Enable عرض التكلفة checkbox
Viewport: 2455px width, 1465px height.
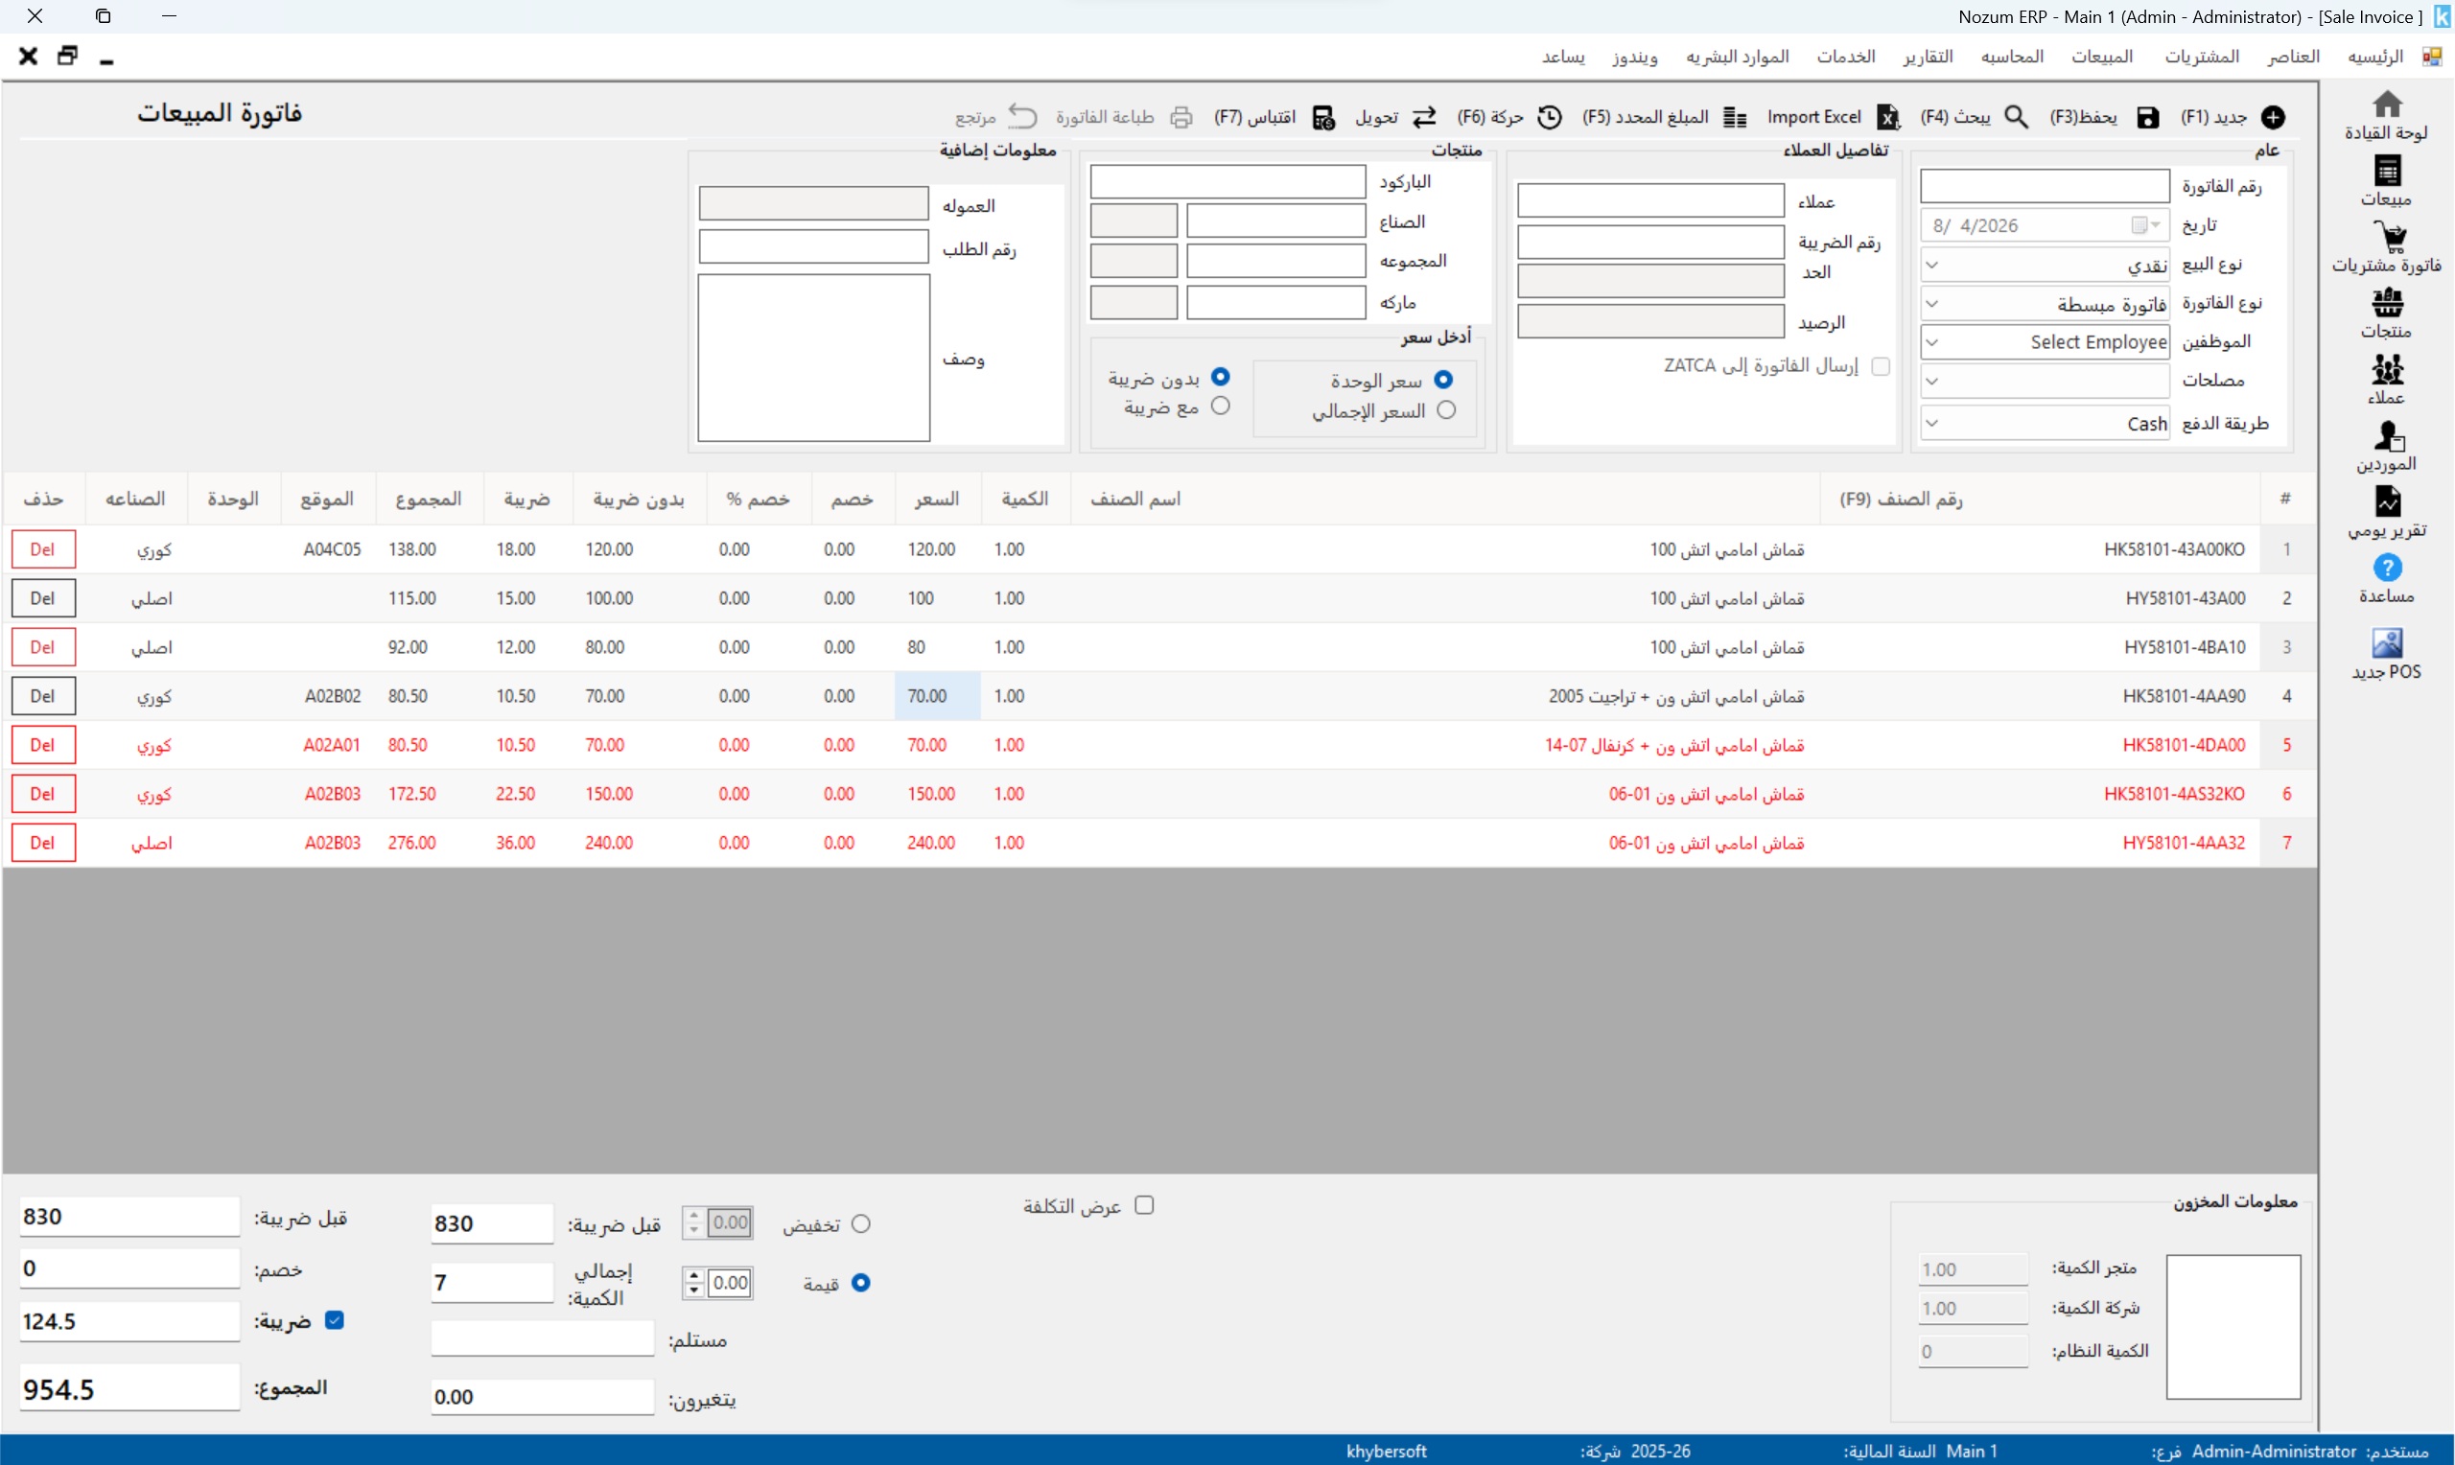(x=1144, y=1205)
